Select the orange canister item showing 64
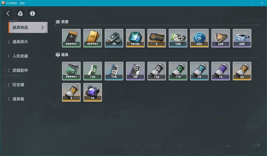The width and height of the screenshot is (267, 156). tap(242, 71)
